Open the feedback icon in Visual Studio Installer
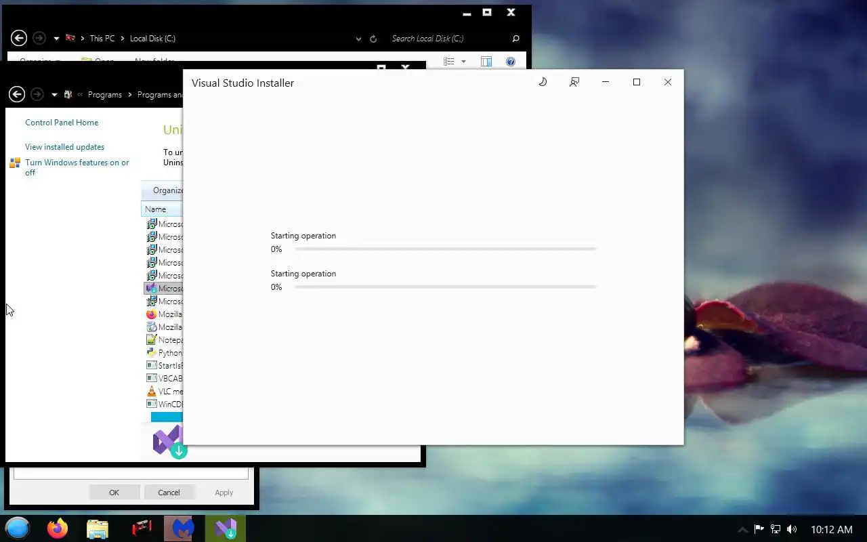The height and width of the screenshot is (542, 867). tap(574, 82)
